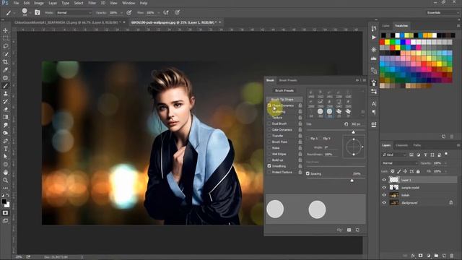462x260 pixels.
Task: Disable the Smoothing checkbox
Action: point(269,166)
